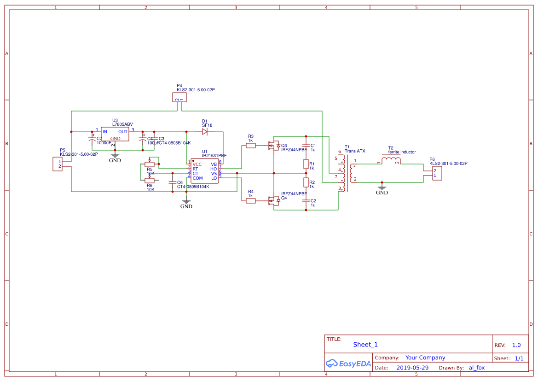Click the LO pin label on U1
Screen dimensions: 538x381
click(214, 178)
